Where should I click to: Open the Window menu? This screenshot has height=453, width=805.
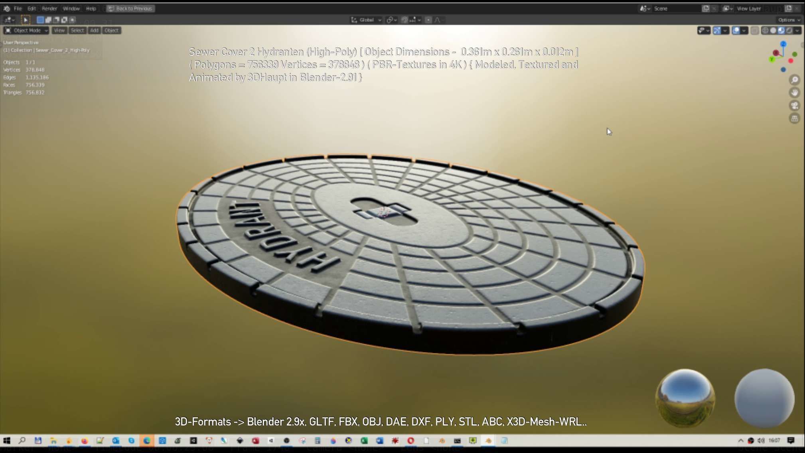pos(71,8)
